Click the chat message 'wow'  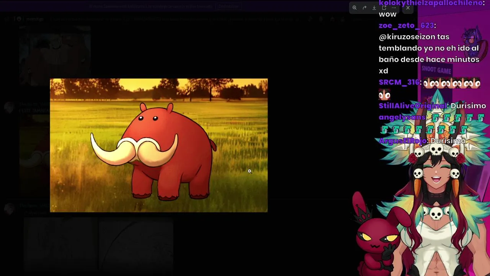(x=387, y=14)
